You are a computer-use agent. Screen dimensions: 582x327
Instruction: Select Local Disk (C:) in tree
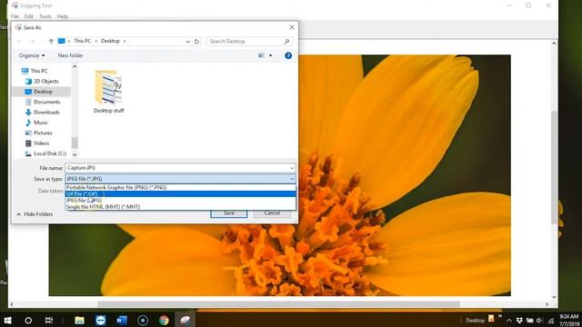pyautogui.click(x=50, y=154)
